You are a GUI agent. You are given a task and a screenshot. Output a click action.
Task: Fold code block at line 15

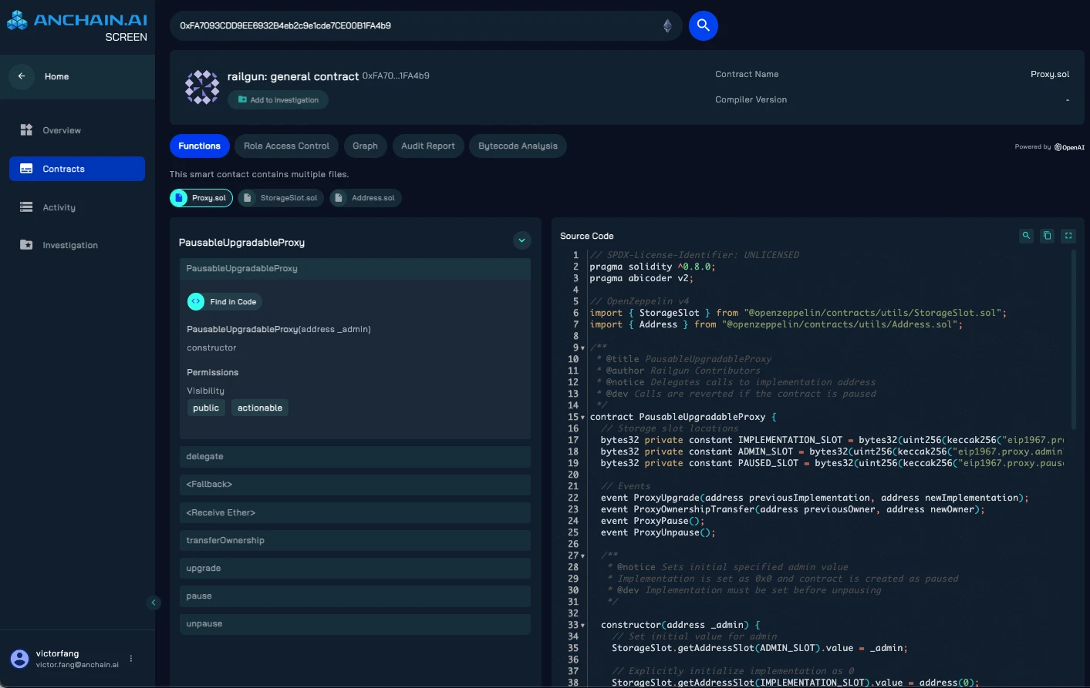[x=582, y=418]
